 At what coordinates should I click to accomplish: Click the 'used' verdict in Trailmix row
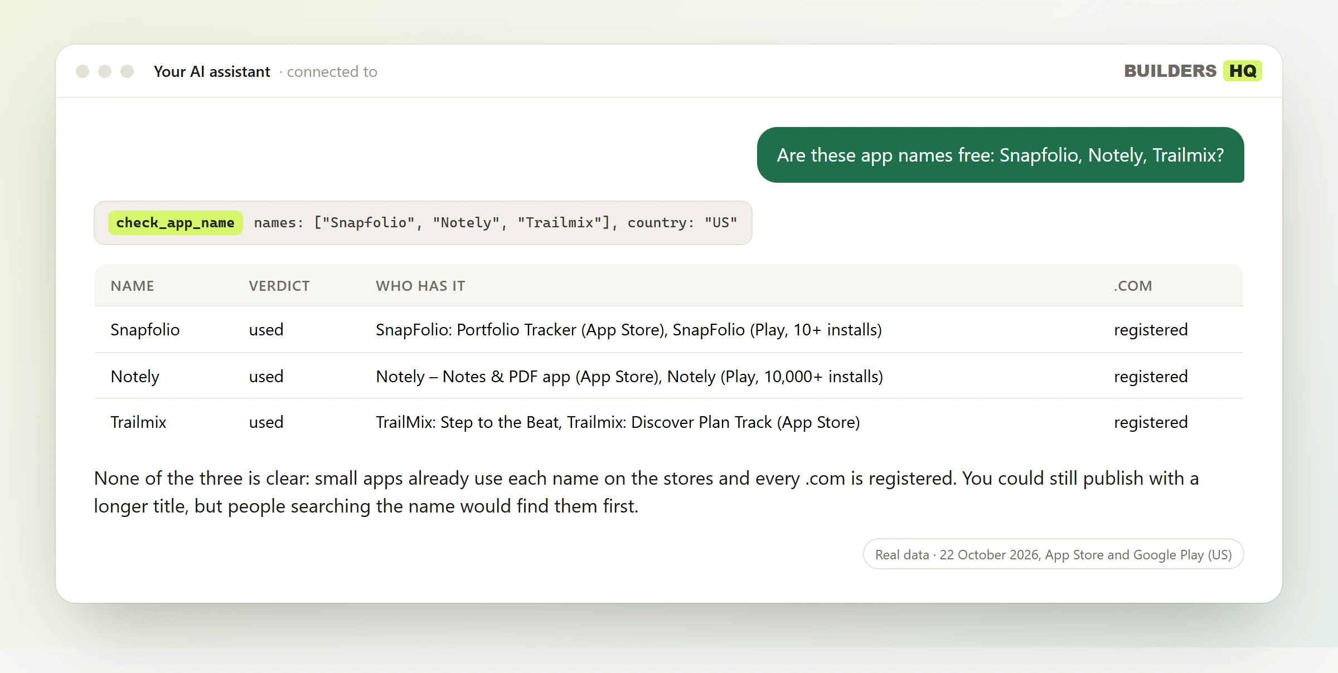pyautogui.click(x=266, y=422)
